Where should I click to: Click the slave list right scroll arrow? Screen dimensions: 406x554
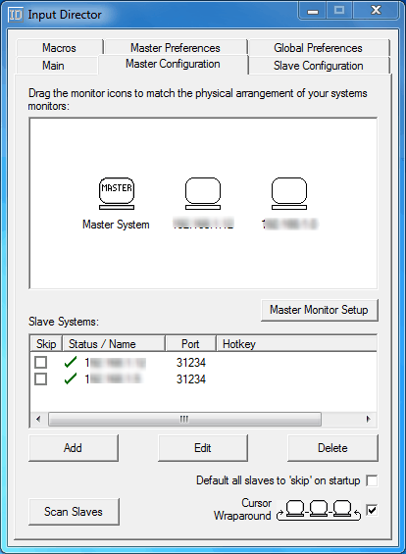pos(369,419)
